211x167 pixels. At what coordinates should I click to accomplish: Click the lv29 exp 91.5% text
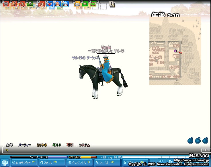(111, 157)
